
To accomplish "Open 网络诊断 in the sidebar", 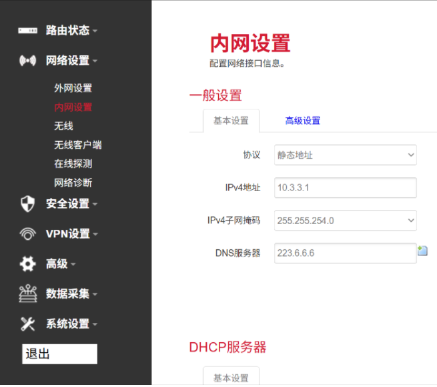I will click(x=73, y=183).
